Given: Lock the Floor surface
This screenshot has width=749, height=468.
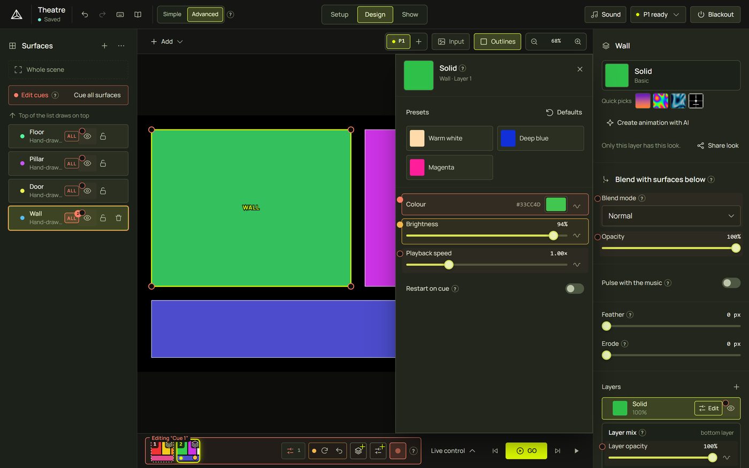Looking at the screenshot, I should [x=103, y=136].
